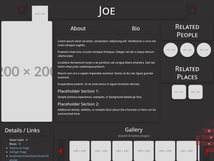Open the Inspirations/Aesthetics/Face/Features link
The width and height of the screenshot is (214, 161).
[x=29, y=158]
